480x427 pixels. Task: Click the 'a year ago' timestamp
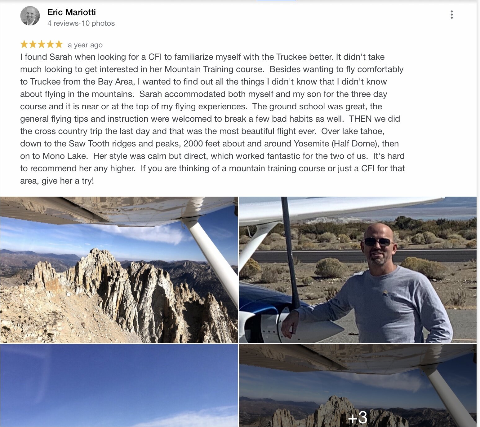[85, 45]
